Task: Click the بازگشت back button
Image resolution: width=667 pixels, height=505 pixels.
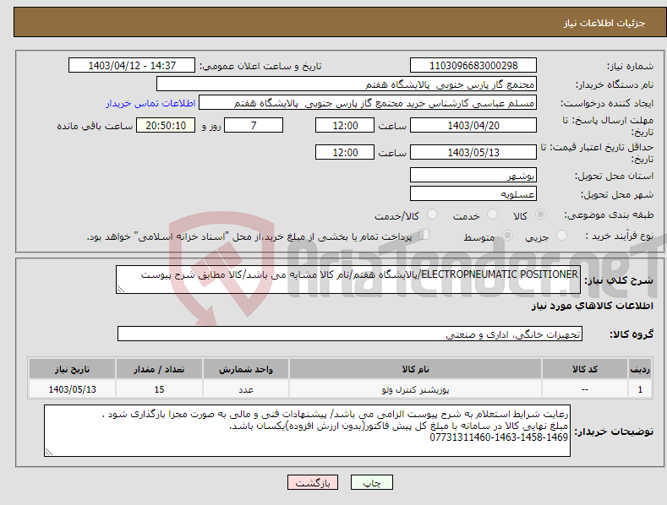Action: 313,482
